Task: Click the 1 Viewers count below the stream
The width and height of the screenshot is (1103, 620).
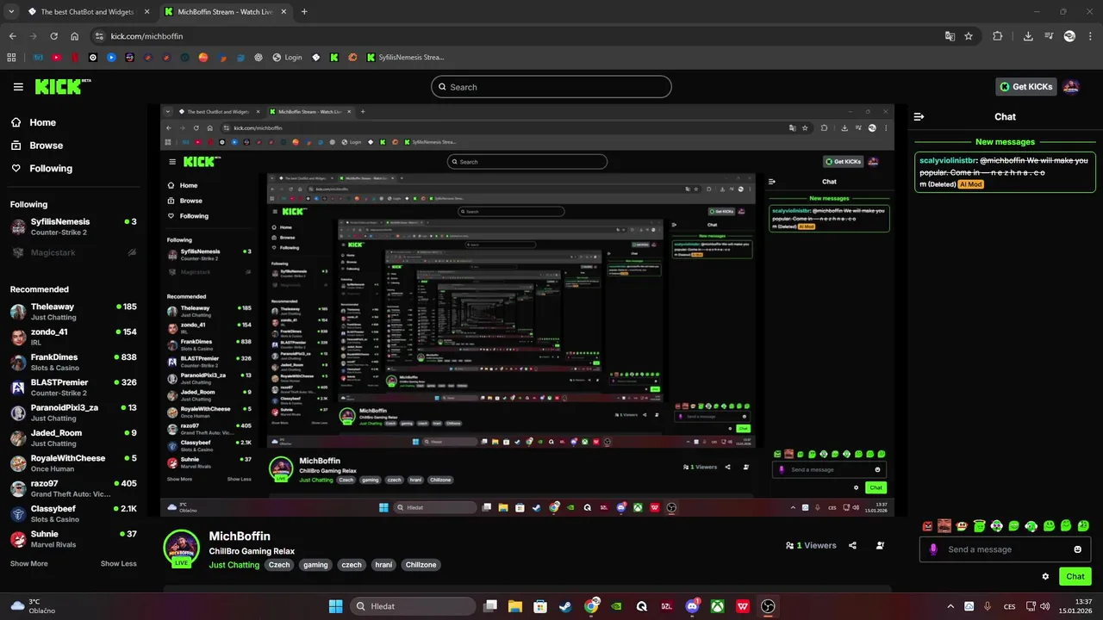Action: point(811,545)
